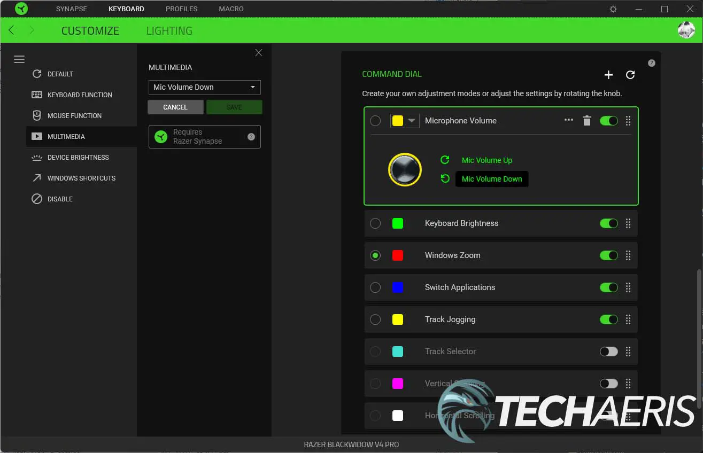Click the dial knob image

point(405,169)
